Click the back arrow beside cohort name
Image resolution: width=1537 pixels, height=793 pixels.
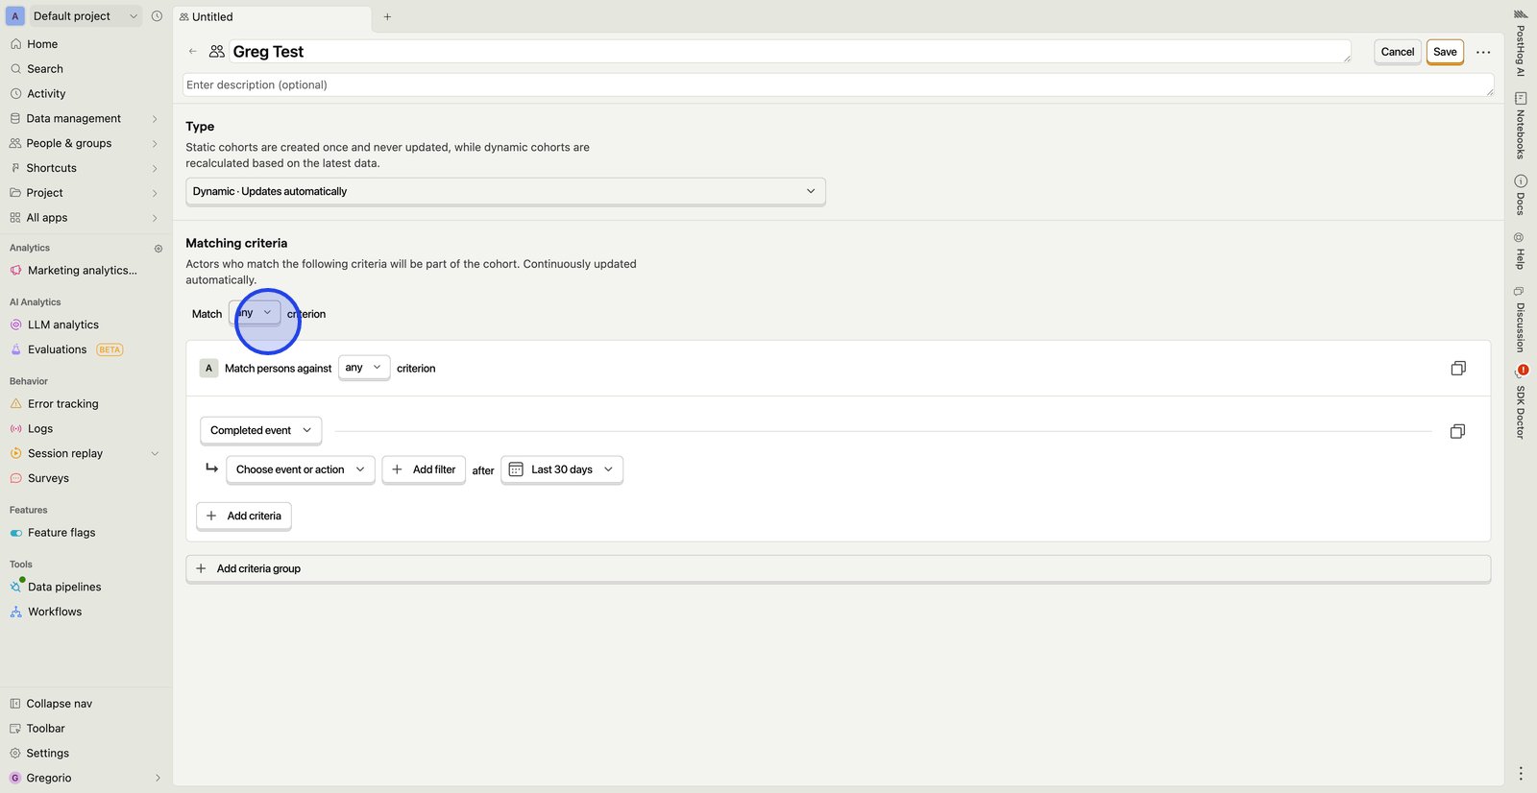tap(193, 52)
